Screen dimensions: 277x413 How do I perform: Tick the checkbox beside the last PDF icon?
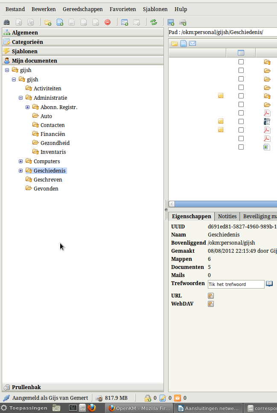point(241,138)
